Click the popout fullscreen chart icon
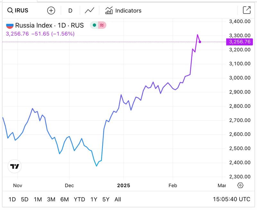The image size is (257, 210). tap(246, 10)
